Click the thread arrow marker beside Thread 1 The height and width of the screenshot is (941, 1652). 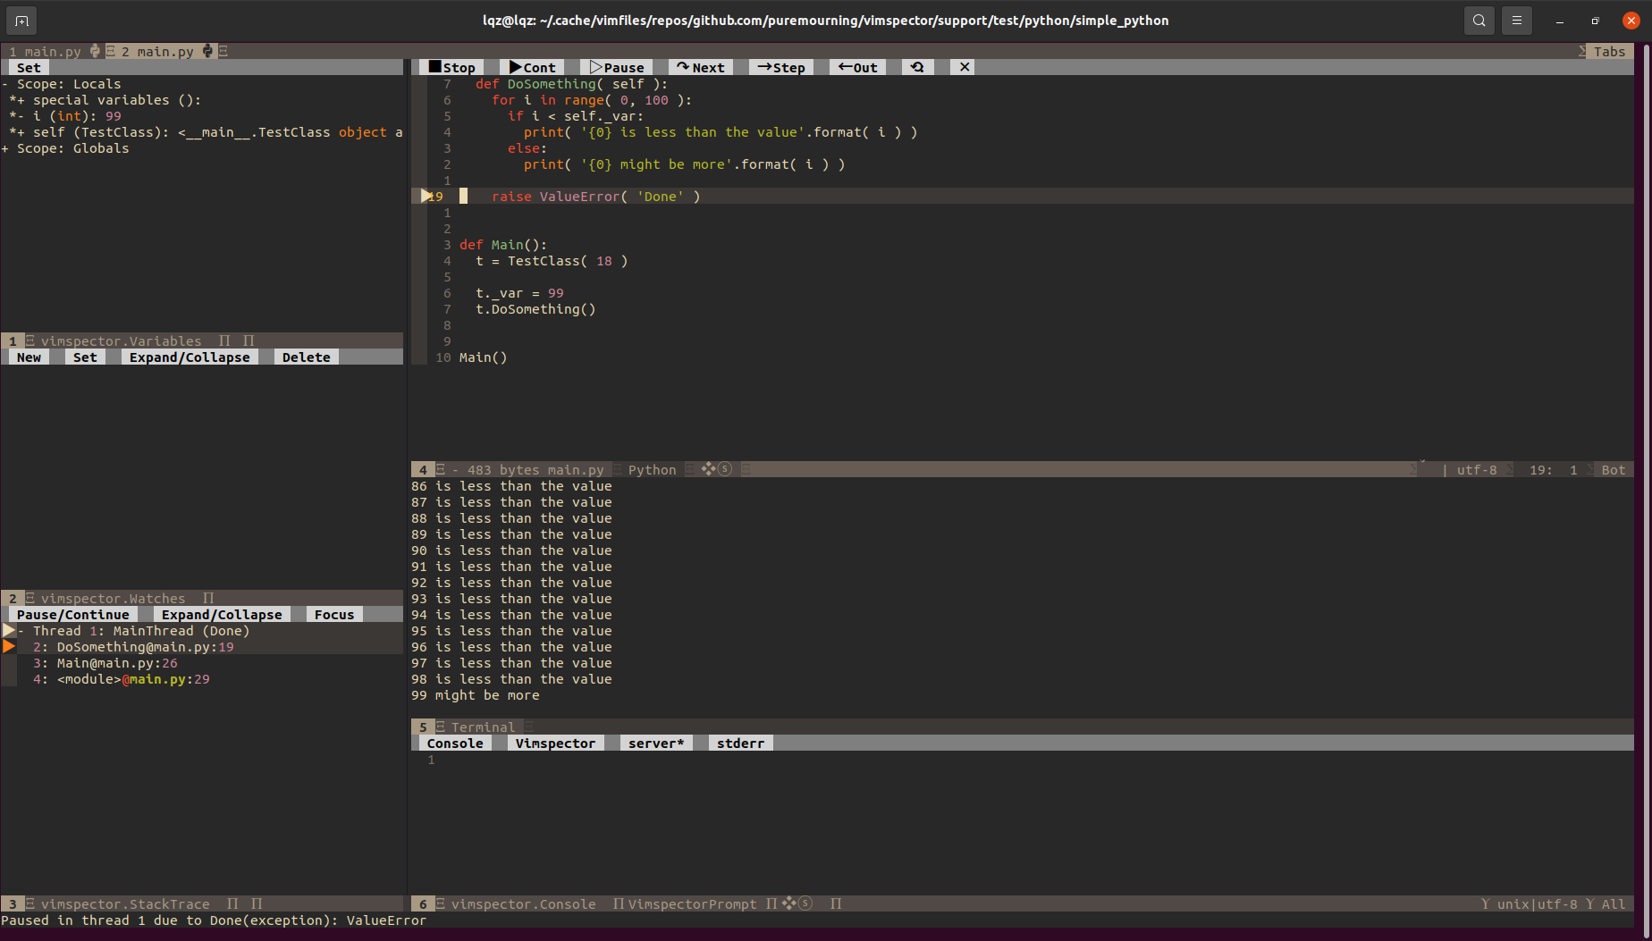(x=9, y=630)
